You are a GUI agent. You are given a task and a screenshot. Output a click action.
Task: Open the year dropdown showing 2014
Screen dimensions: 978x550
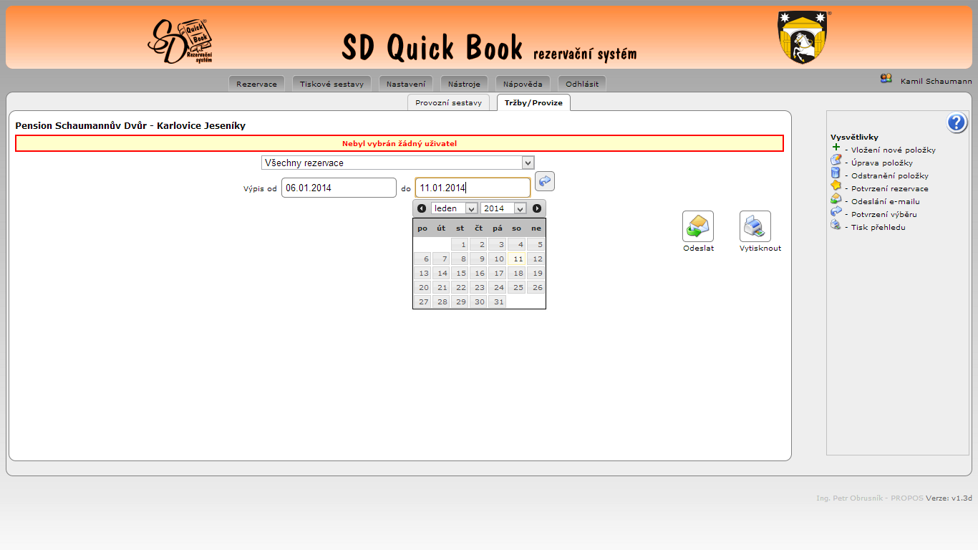[x=504, y=208]
